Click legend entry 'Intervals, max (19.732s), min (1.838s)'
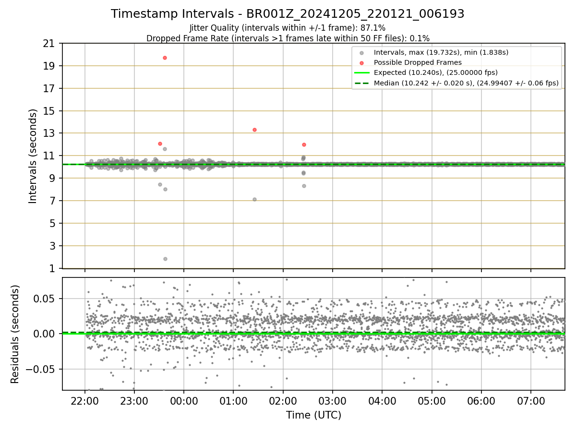Image resolution: width=576 pixels, height=432 pixels. (441, 52)
